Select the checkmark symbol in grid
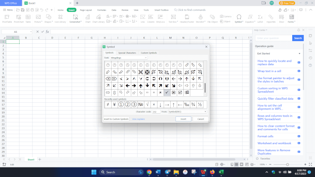 pos(167,93)
